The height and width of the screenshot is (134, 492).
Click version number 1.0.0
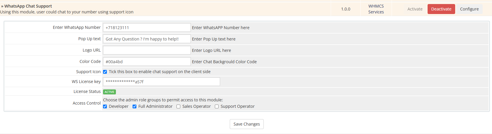click(346, 9)
